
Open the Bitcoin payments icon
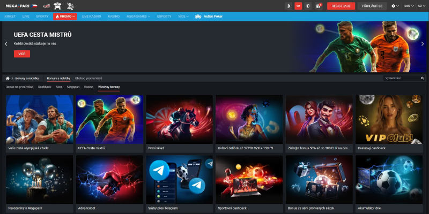pos(289,6)
